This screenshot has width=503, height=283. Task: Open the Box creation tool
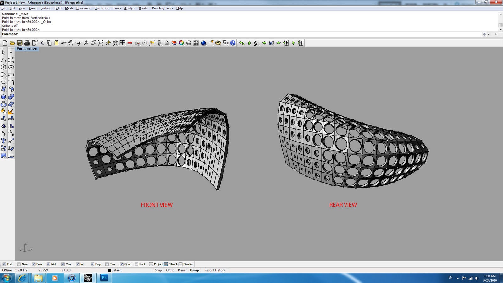point(3,97)
